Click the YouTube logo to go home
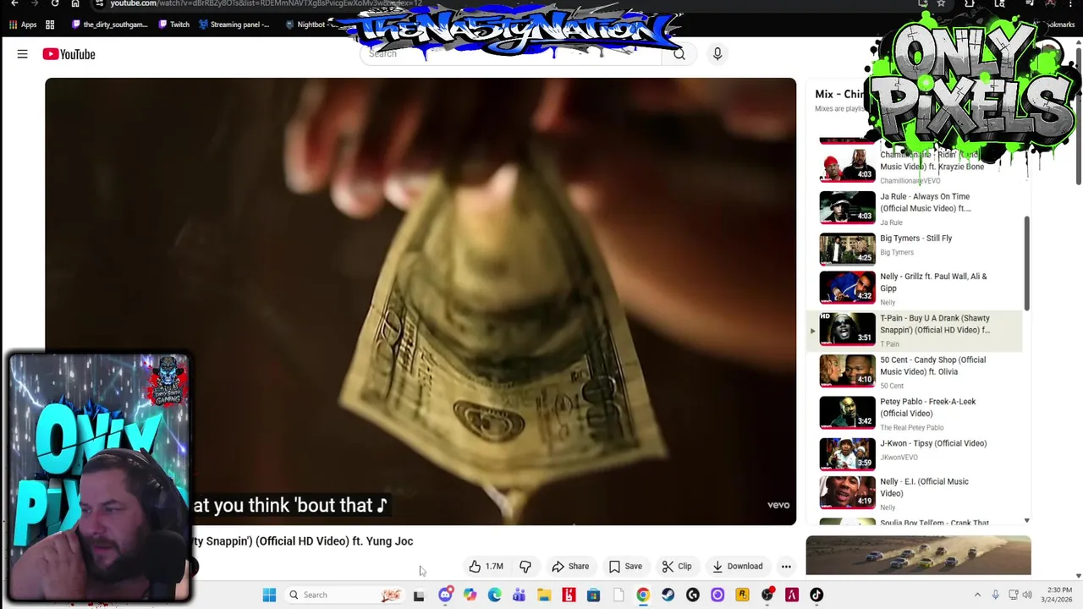Image resolution: width=1083 pixels, height=609 pixels. (x=69, y=54)
